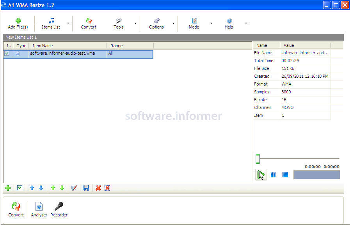Uncheck the software.informer-audio-test.wma item checkbox
Screen dimensions: 350x225
[x=7, y=54]
